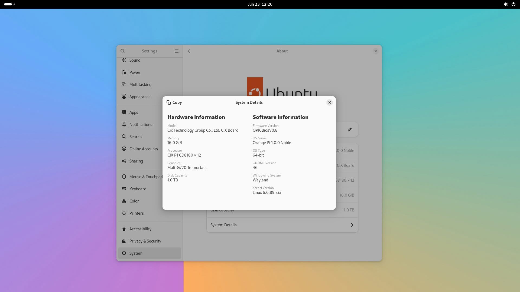The image size is (520, 292).
Task: Select the disk capacity '1.0 TB' in dialog
Action: pos(173,180)
